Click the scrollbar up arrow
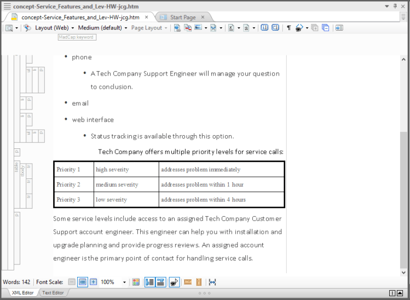The image size is (410, 300). pyautogui.click(x=403, y=59)
